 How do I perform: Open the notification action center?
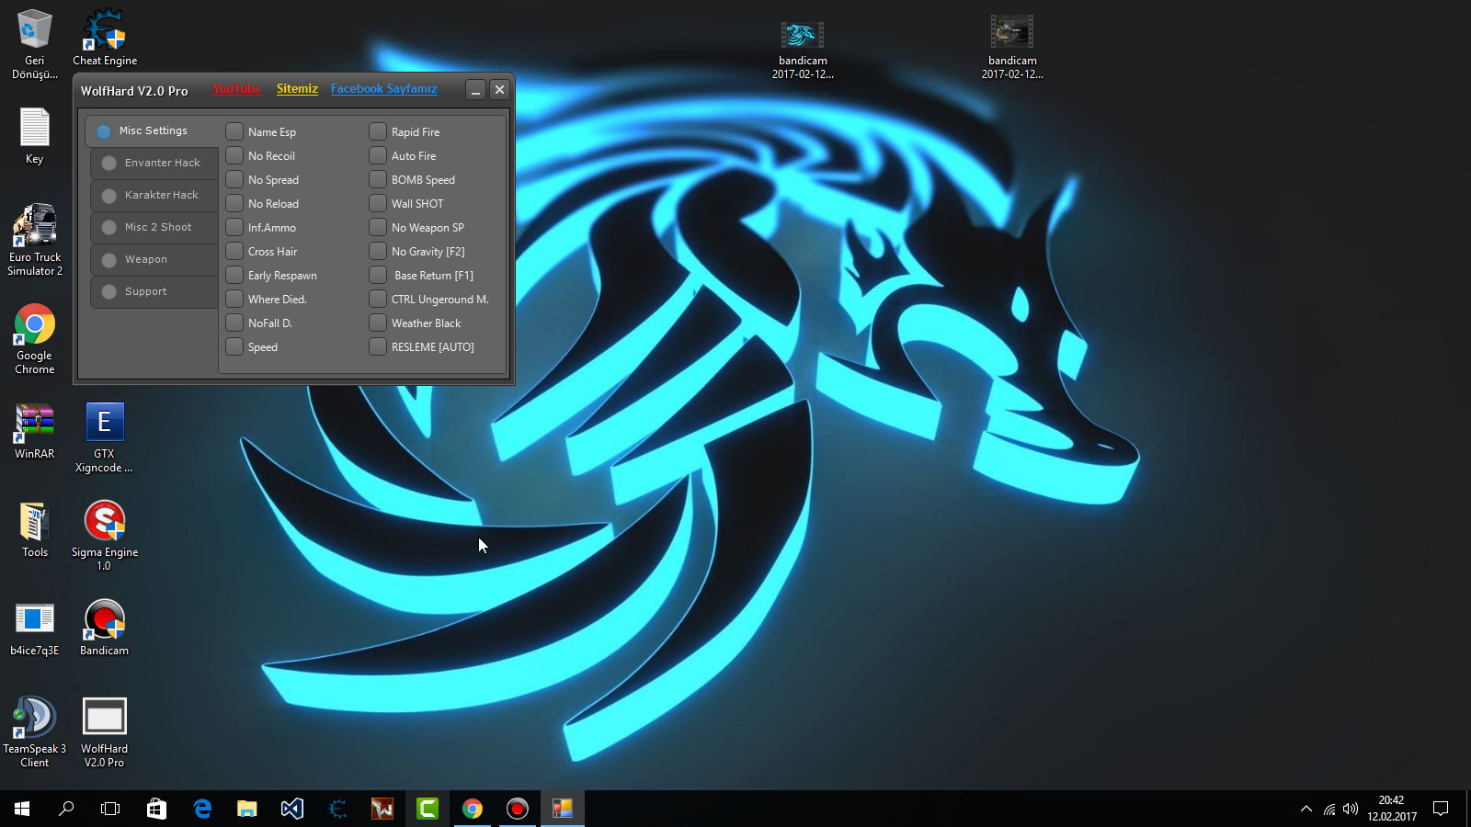1441,809
